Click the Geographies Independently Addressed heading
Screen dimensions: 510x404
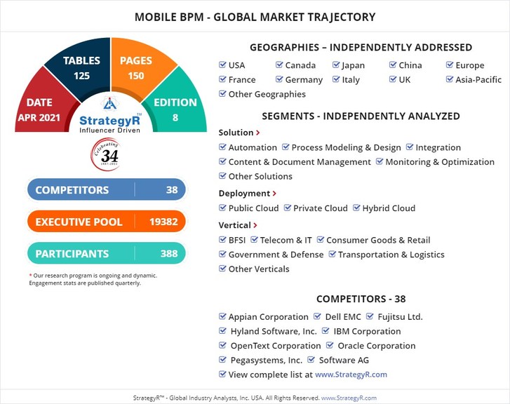pos(361,47)
